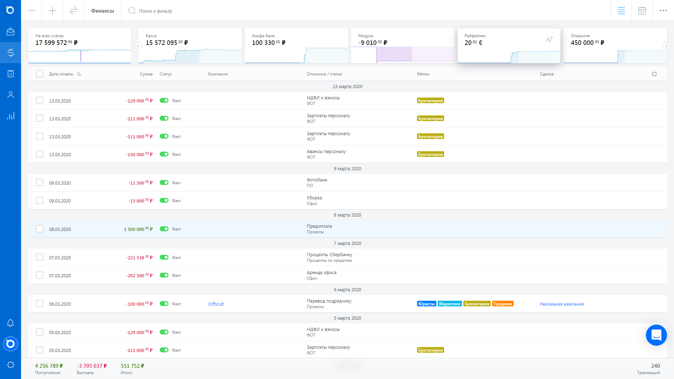The height and width of the screenshot is (379, 674).
Task: Open the briefcase deals section in sidebar
Action: (11, 32)
